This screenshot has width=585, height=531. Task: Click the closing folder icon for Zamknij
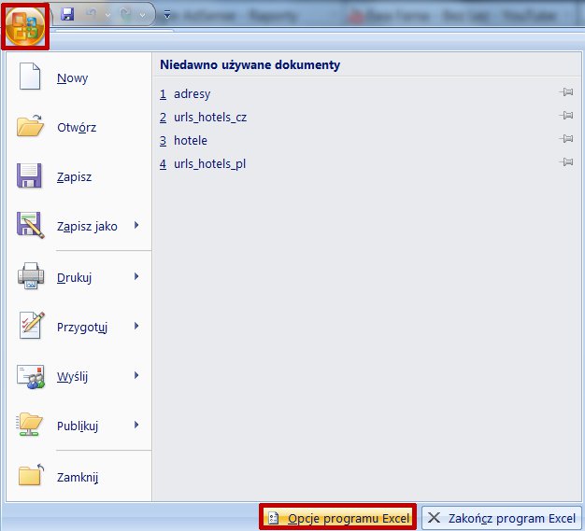coord(31,475)
